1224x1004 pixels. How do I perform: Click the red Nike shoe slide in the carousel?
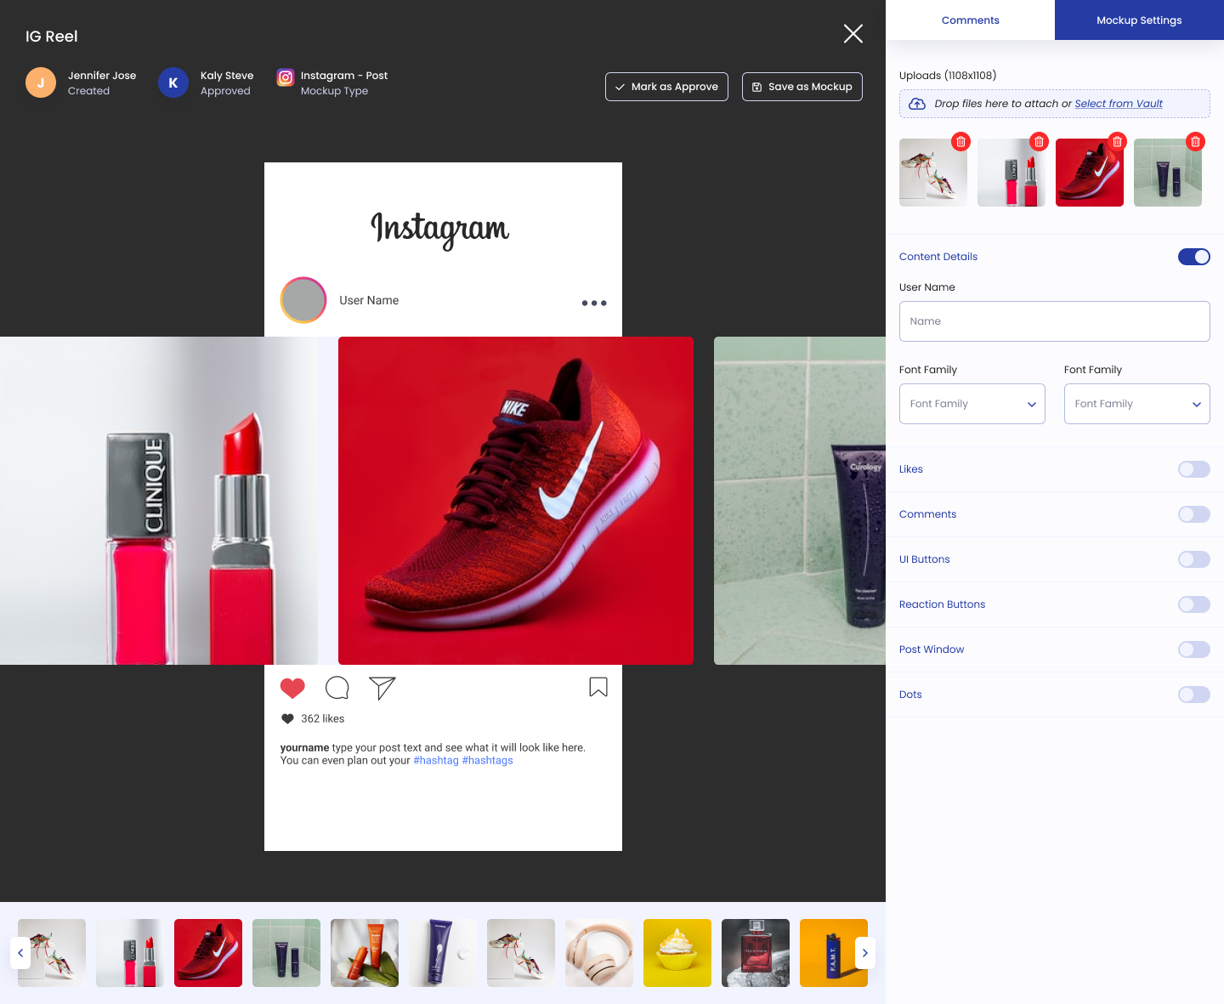coord(516,501)
